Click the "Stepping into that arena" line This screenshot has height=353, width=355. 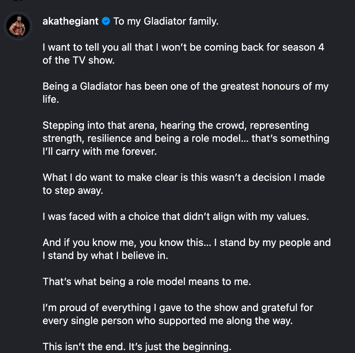176,126
